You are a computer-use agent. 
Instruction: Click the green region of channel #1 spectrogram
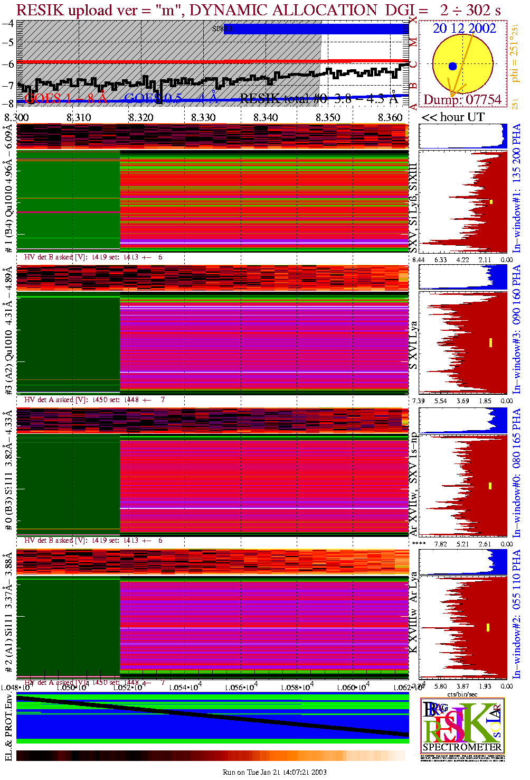click(69, 201)
